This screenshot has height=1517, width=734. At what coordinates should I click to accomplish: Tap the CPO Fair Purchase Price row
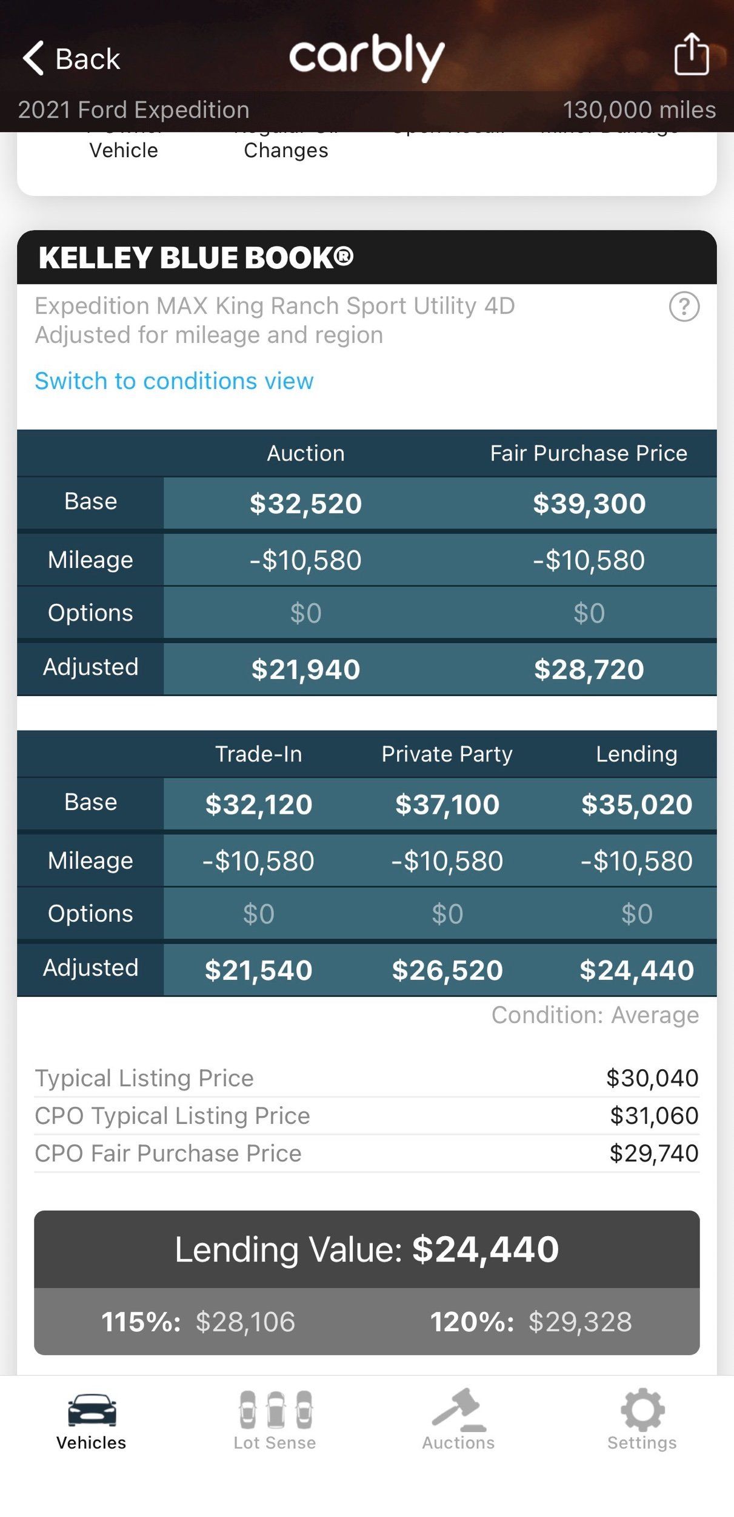point(367,1154)
